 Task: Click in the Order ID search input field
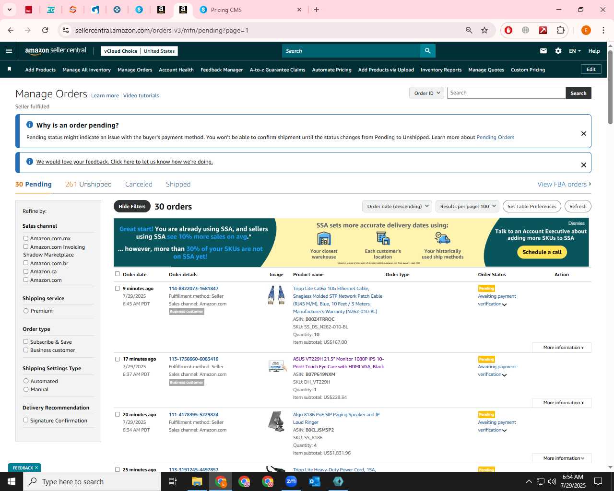point(506,93)
